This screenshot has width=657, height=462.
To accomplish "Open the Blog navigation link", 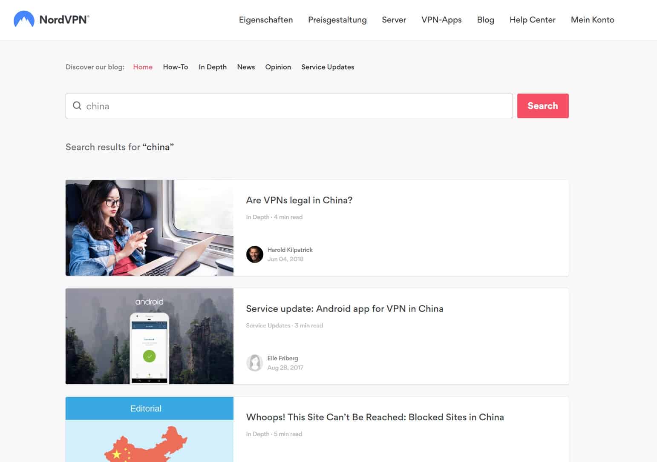I will (x=486, y=20).
